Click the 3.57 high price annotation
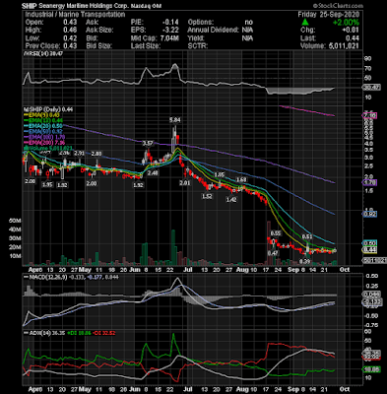Viewport: 387px width, 394px height. [x=148, y=144]
